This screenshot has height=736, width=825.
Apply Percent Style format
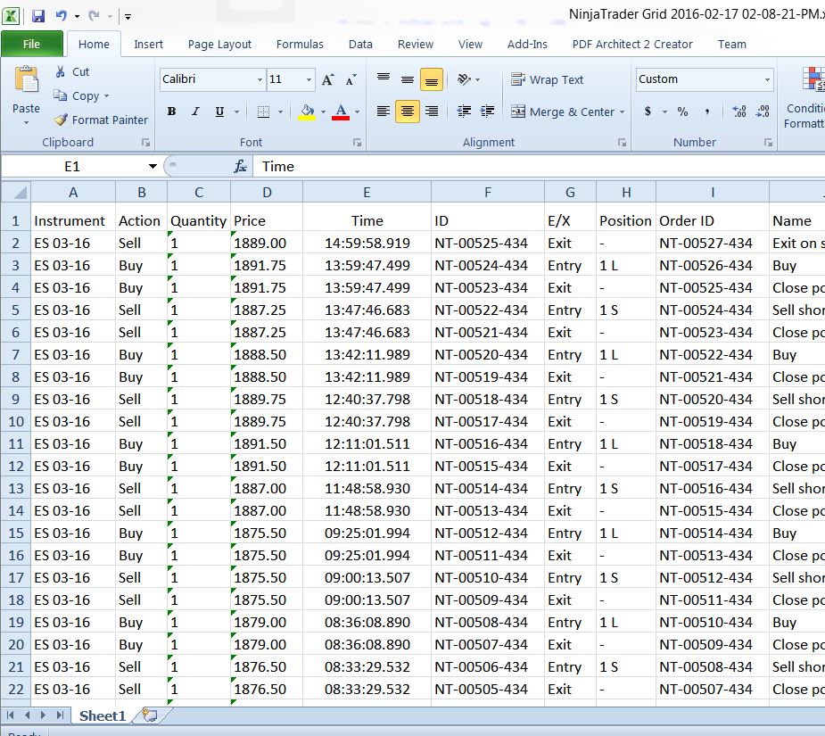(682, 112)
